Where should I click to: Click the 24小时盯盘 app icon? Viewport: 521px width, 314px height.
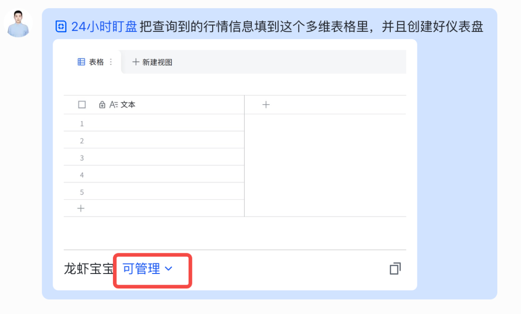61,27
